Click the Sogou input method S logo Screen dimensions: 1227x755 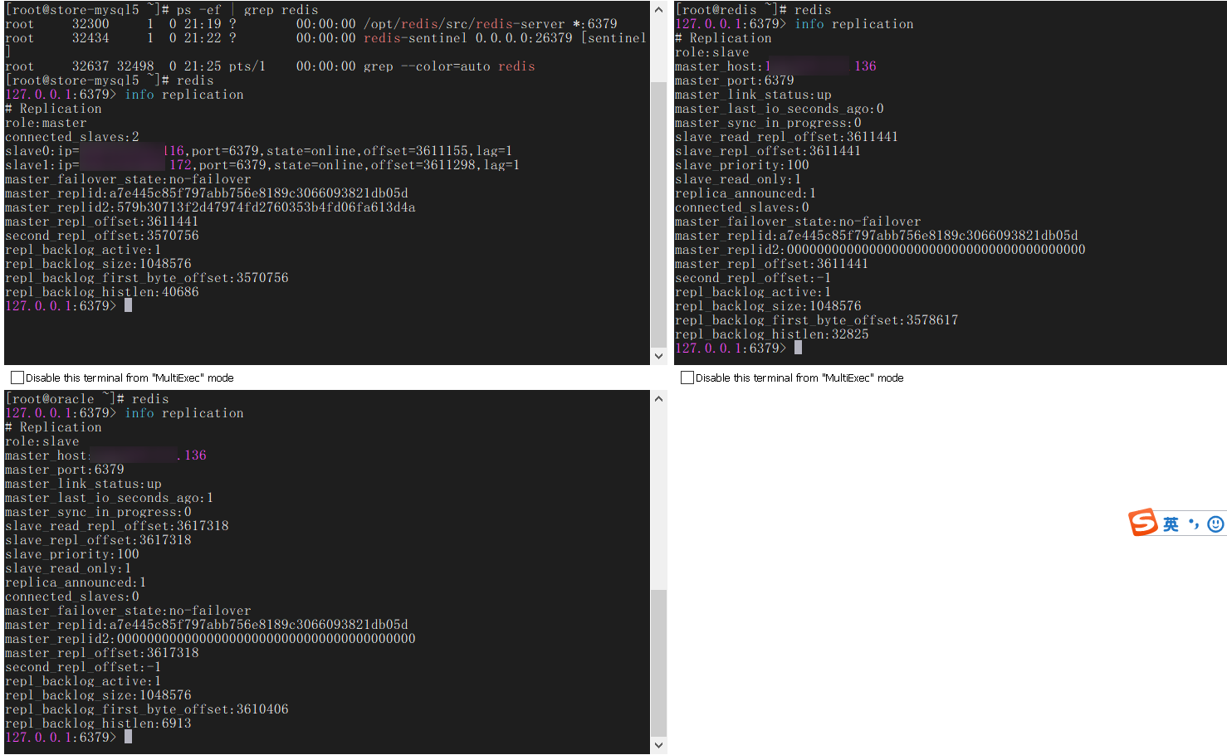pos(1143,523)
